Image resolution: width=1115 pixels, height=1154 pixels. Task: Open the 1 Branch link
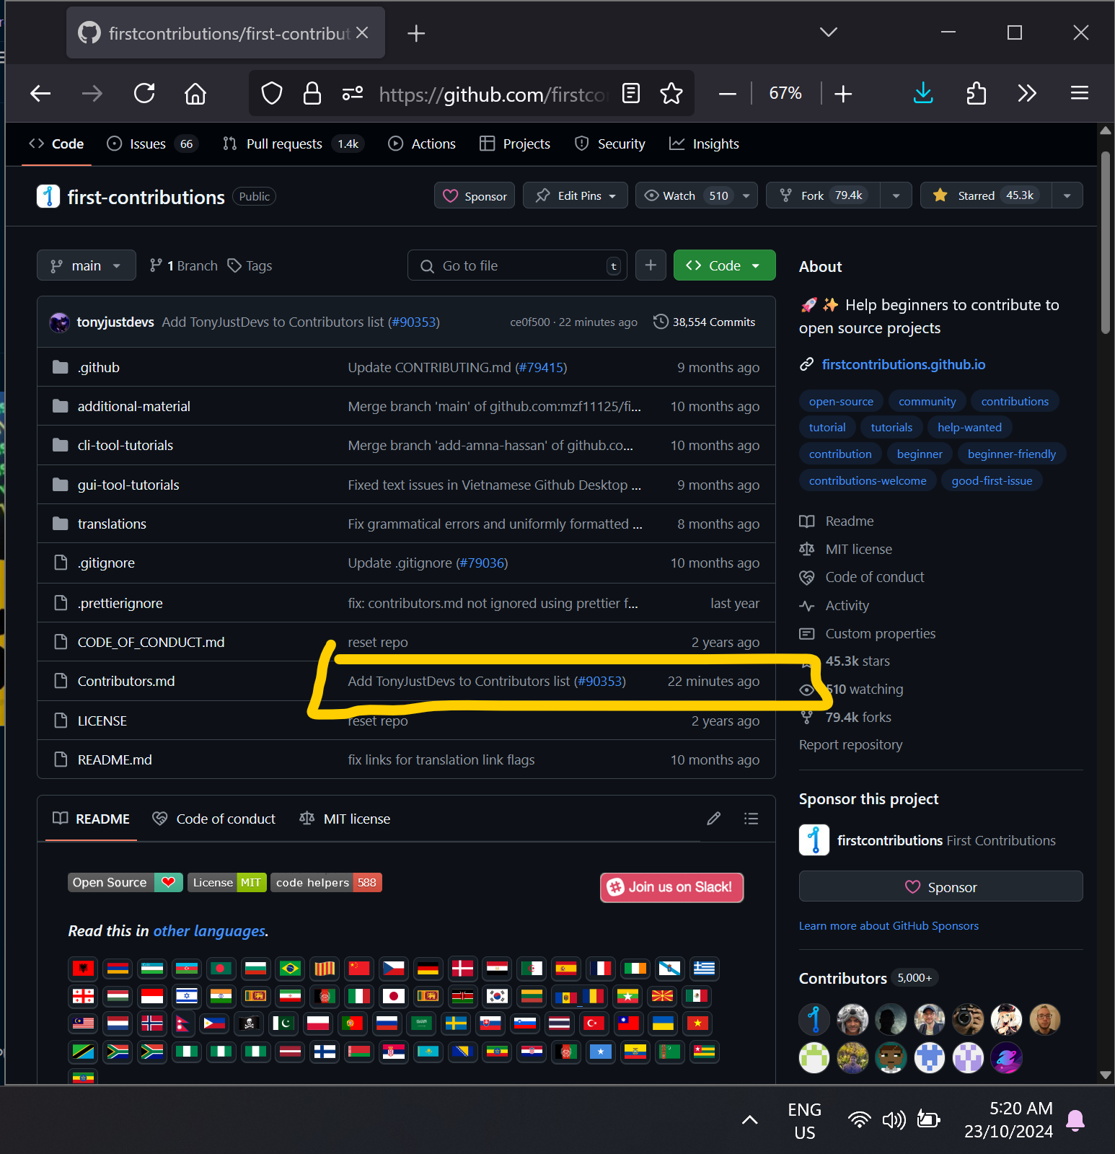coord(183,265)
